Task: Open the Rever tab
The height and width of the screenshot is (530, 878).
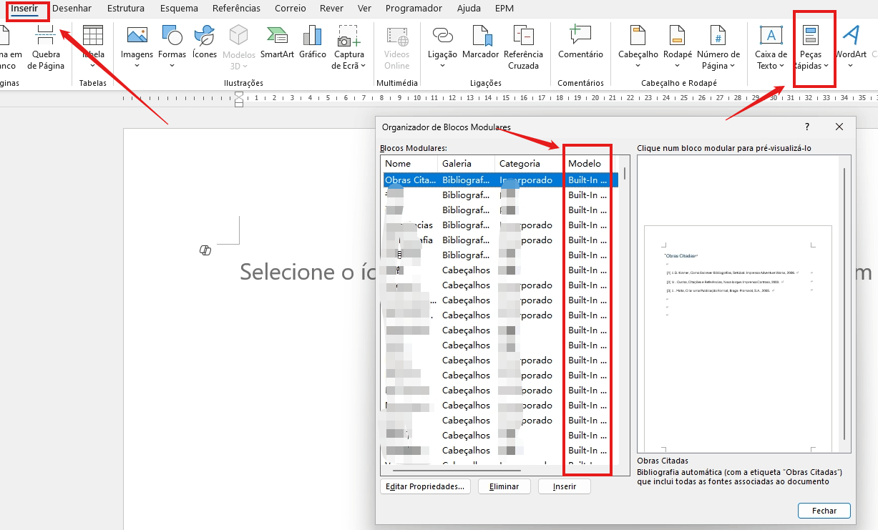Action: [331, 9]
